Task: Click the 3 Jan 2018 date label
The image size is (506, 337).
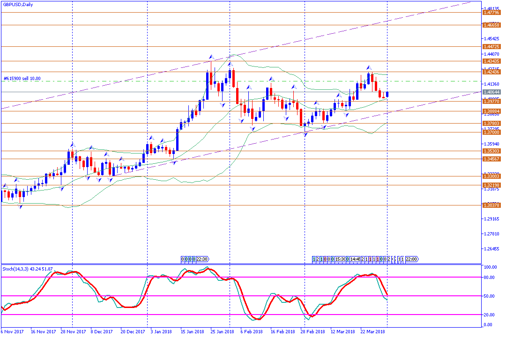Action: click(161, 331)
